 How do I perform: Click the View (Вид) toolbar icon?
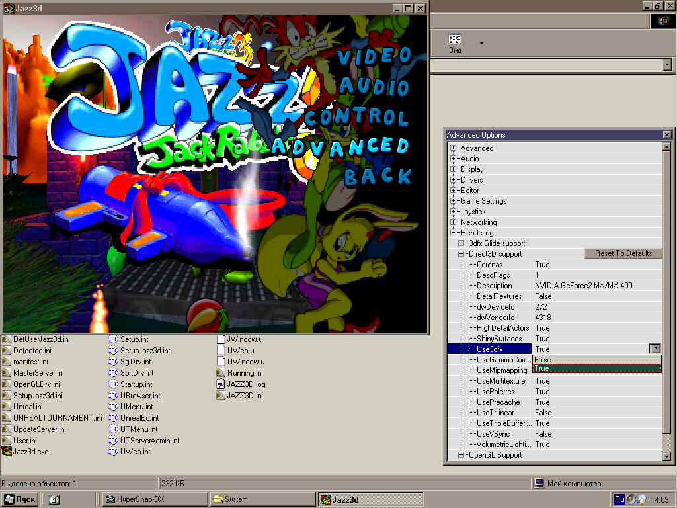(x=455, y=43)
